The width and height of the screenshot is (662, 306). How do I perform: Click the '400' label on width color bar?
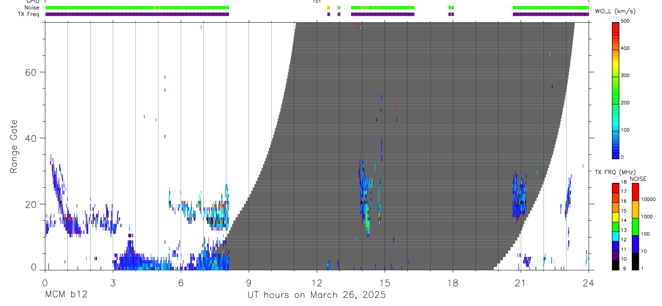(626, 49)
